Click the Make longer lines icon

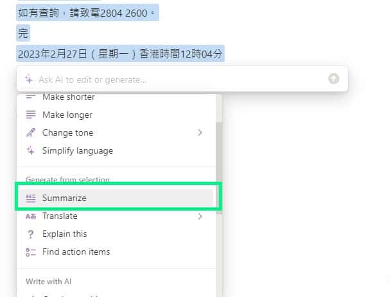[31, 115]
